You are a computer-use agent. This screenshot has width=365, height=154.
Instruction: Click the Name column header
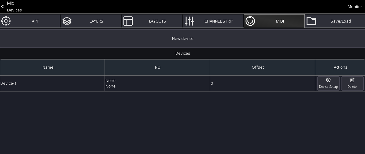coord(48,67)
